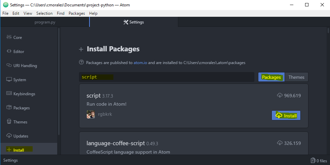This screenshot has width=330, height=165.
Task: Click the URI Handling link icon
Action: point(9,65)
